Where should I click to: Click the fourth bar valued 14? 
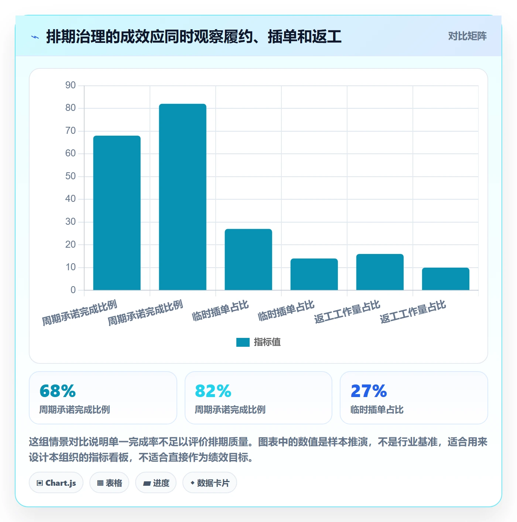pos(314,274)
